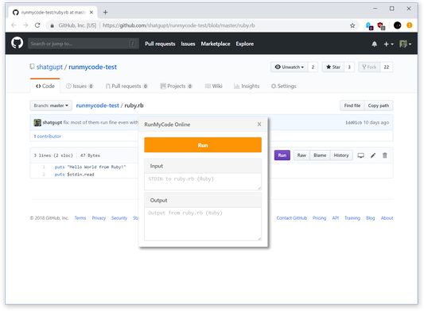The width and height of the screenshot is (424, 311).
Task: Open the Security footer link
Action: [x=119, y=218]
